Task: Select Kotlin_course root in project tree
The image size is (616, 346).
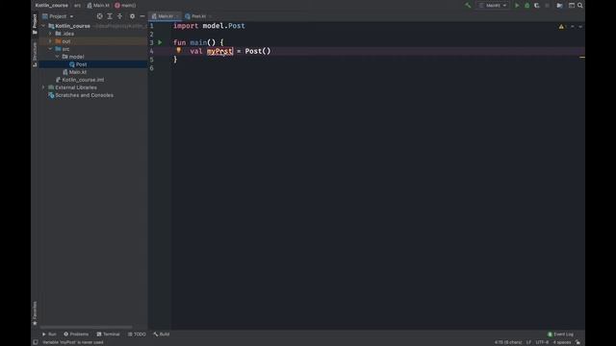Action: [73, 26]
